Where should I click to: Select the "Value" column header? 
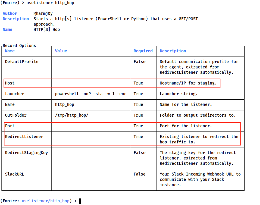61,51
